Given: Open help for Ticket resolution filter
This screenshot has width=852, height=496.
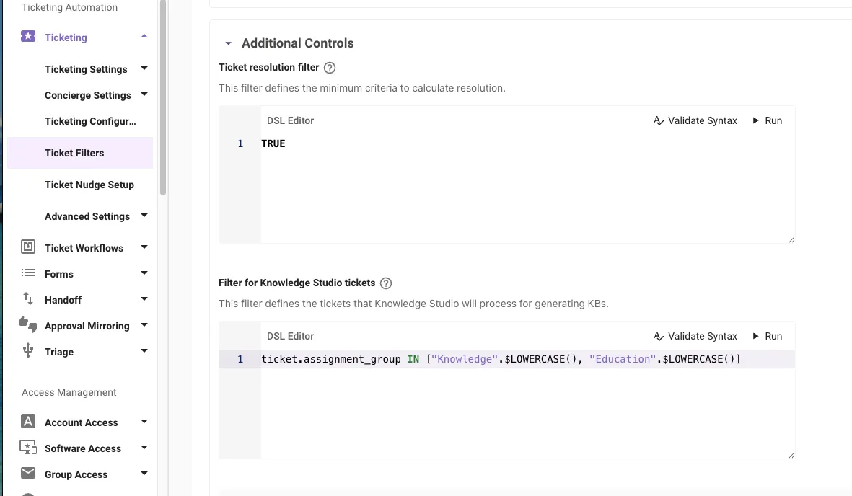Looking at the screenshot, I should click(330, 68).
